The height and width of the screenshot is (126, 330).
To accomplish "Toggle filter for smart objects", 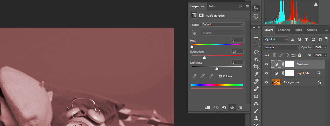I will [x=320, y=39].
